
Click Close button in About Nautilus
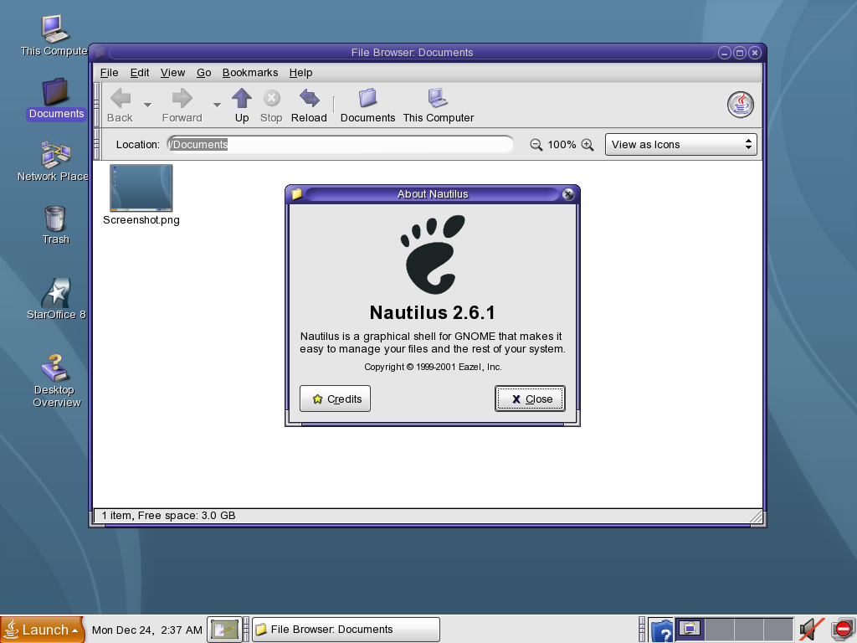point(530,399)
